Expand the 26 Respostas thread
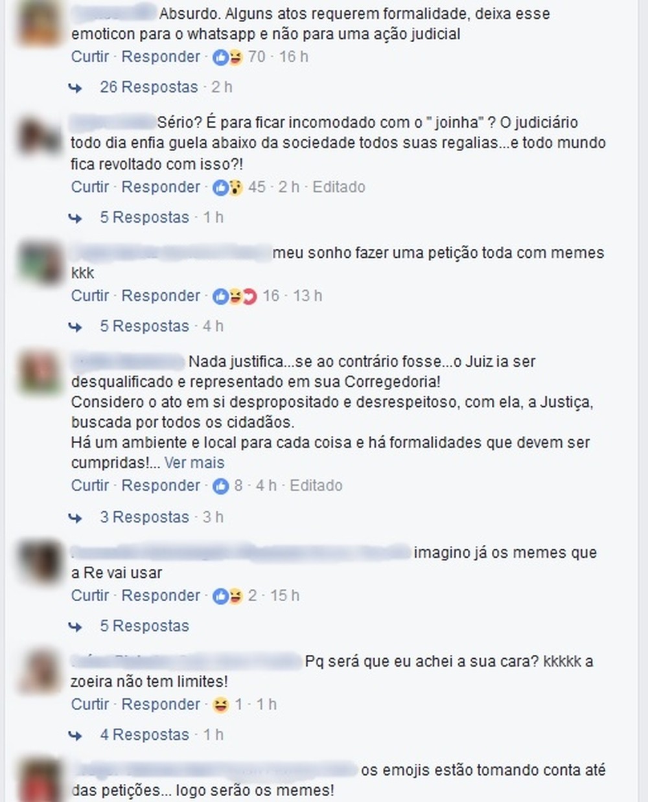The image size is (648, 802). point(149,87)
